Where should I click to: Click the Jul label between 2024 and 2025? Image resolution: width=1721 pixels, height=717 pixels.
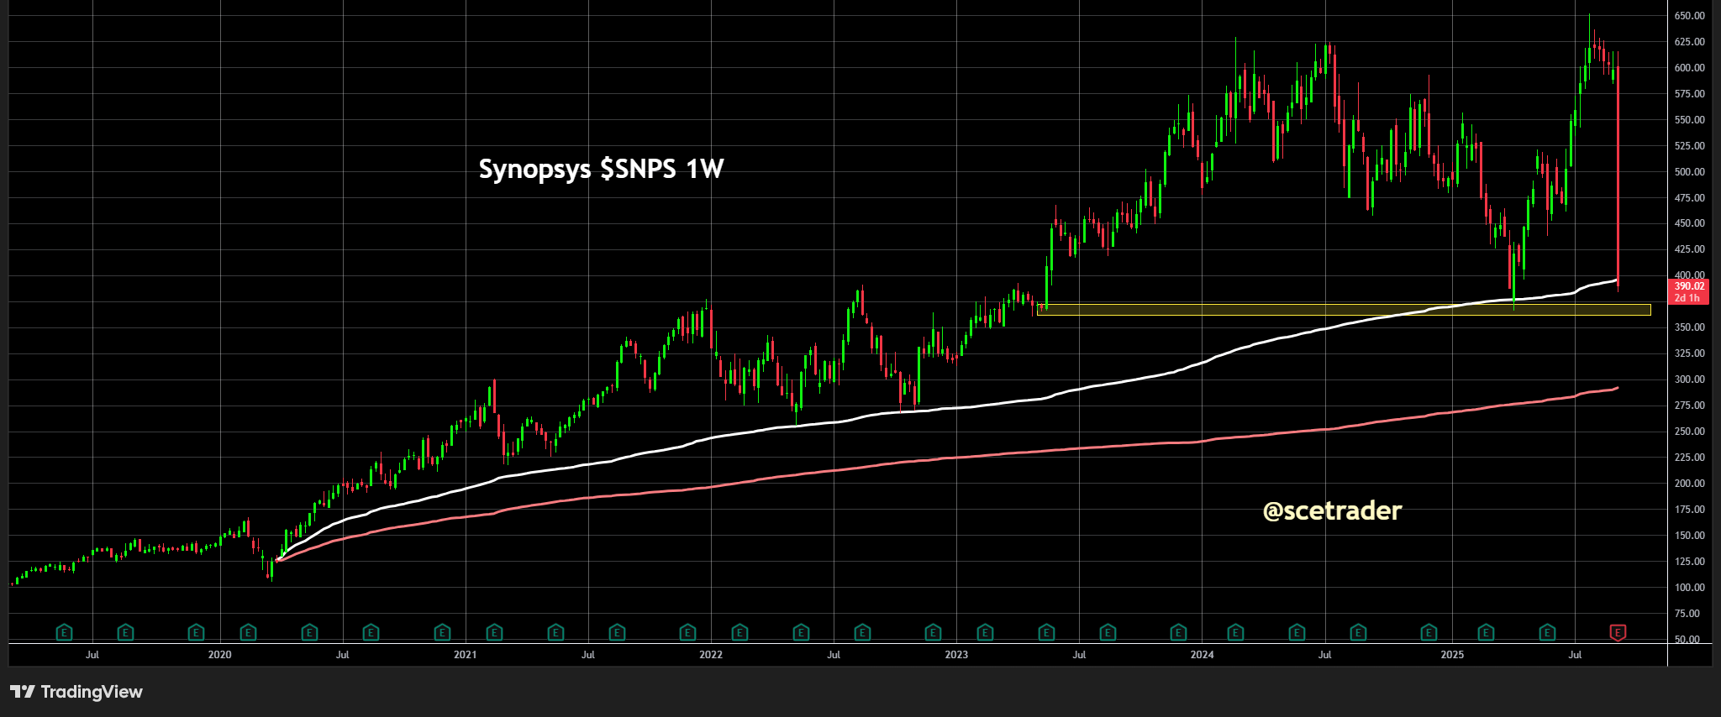(x=1324, y=655)
